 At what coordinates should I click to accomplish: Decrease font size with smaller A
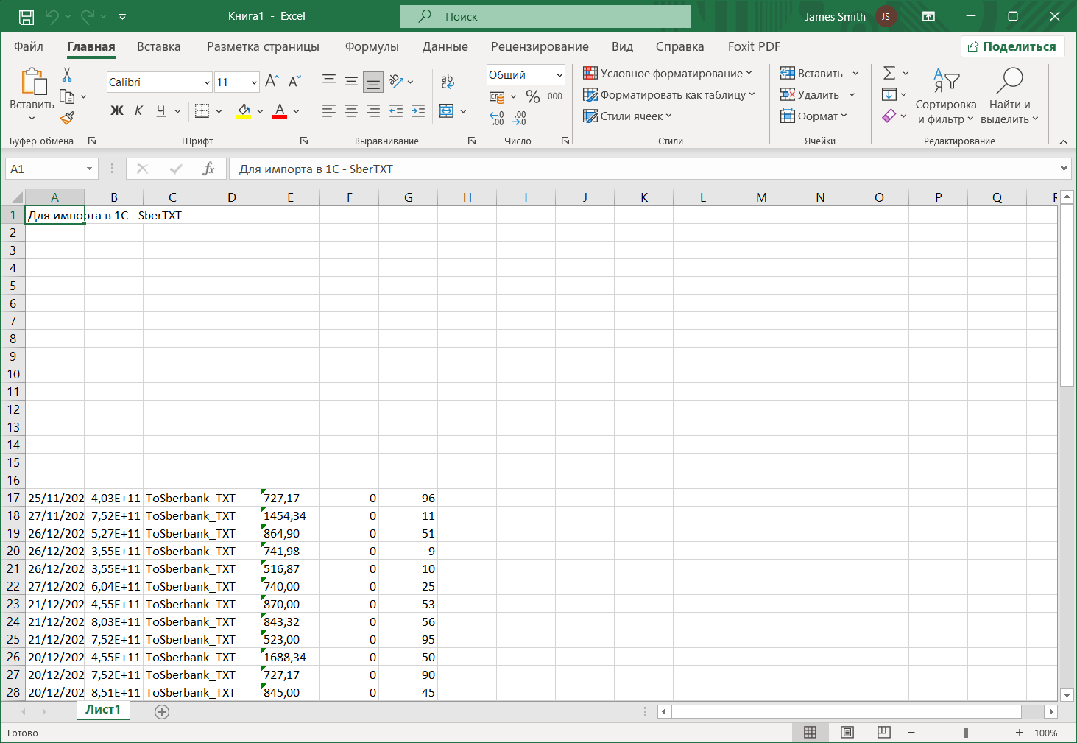click(294, 82)
